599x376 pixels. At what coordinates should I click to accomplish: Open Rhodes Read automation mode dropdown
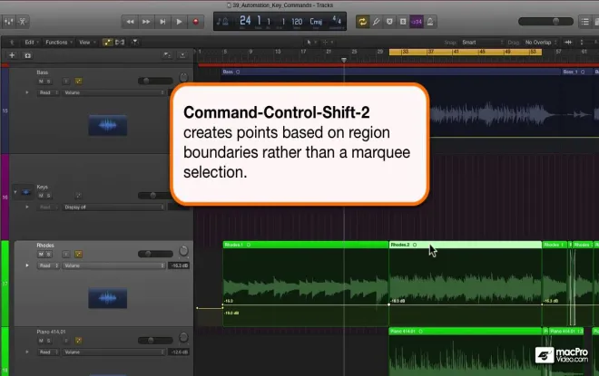[48, 265]
